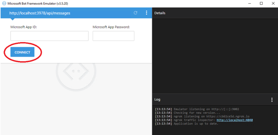Select the 'Application is up to date.' log entry

click(x=187, y=124)
